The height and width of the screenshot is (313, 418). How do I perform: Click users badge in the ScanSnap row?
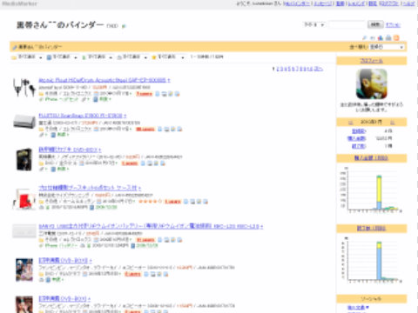pyautogui.click(x=145, y=130)
